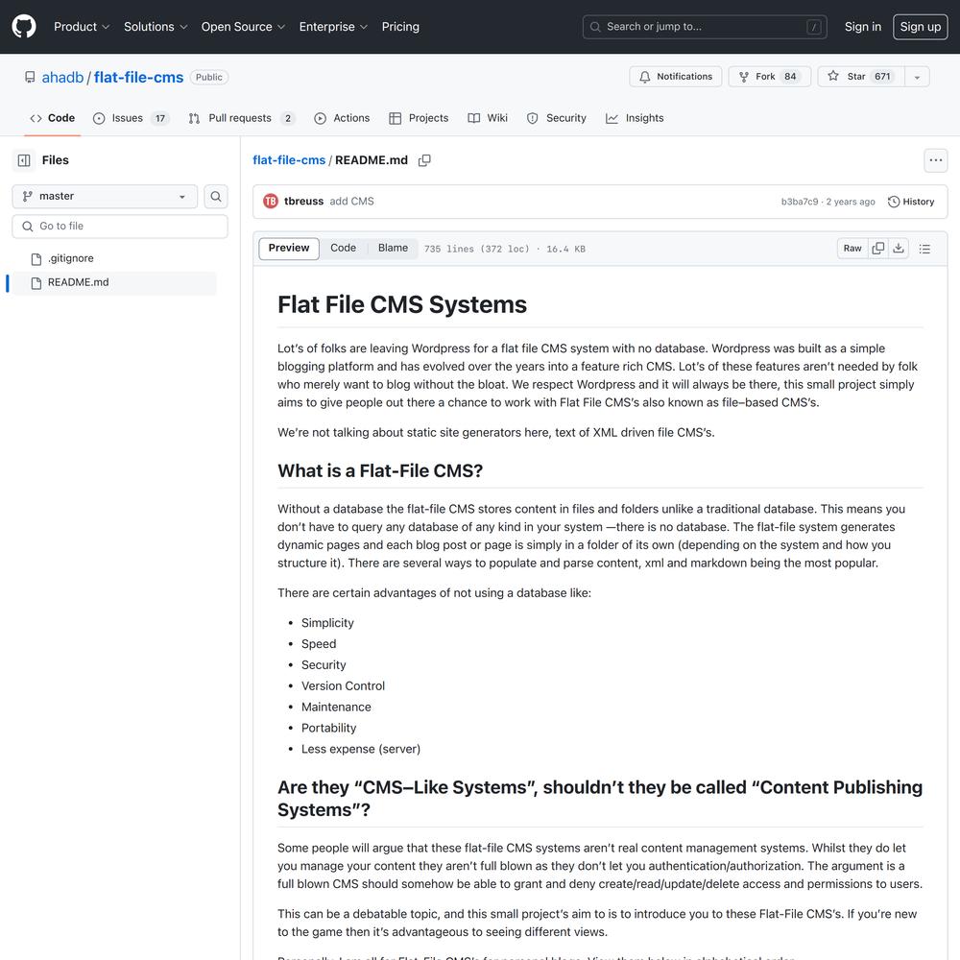
Task: View the file History
Action: coord(911,202)
